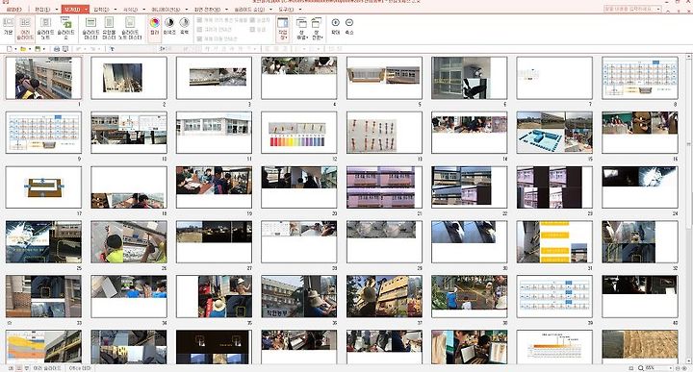This screenshot has height=372, width=693.
Task: Select slide 39 thumbnail with the blue tables
Action: pyautogui.click(x=554, y=296)
